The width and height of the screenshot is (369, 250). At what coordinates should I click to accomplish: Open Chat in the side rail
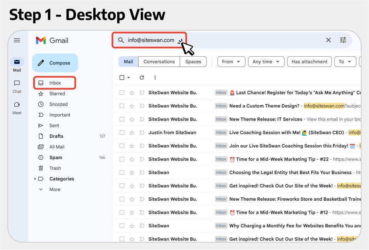point(17,87)
